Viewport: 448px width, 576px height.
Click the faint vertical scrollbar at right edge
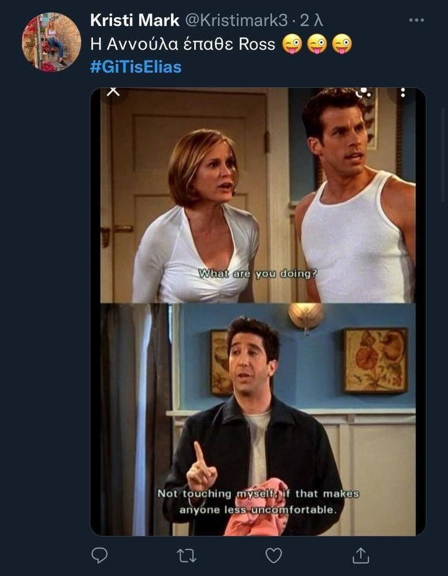pos(444,154)
